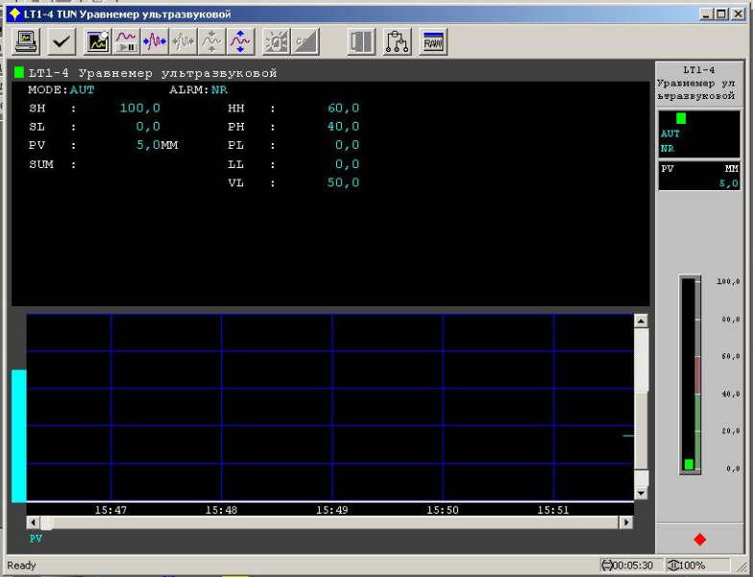Click the PV trend pen label
753x577 pixels.
click(x=36, y=539)
